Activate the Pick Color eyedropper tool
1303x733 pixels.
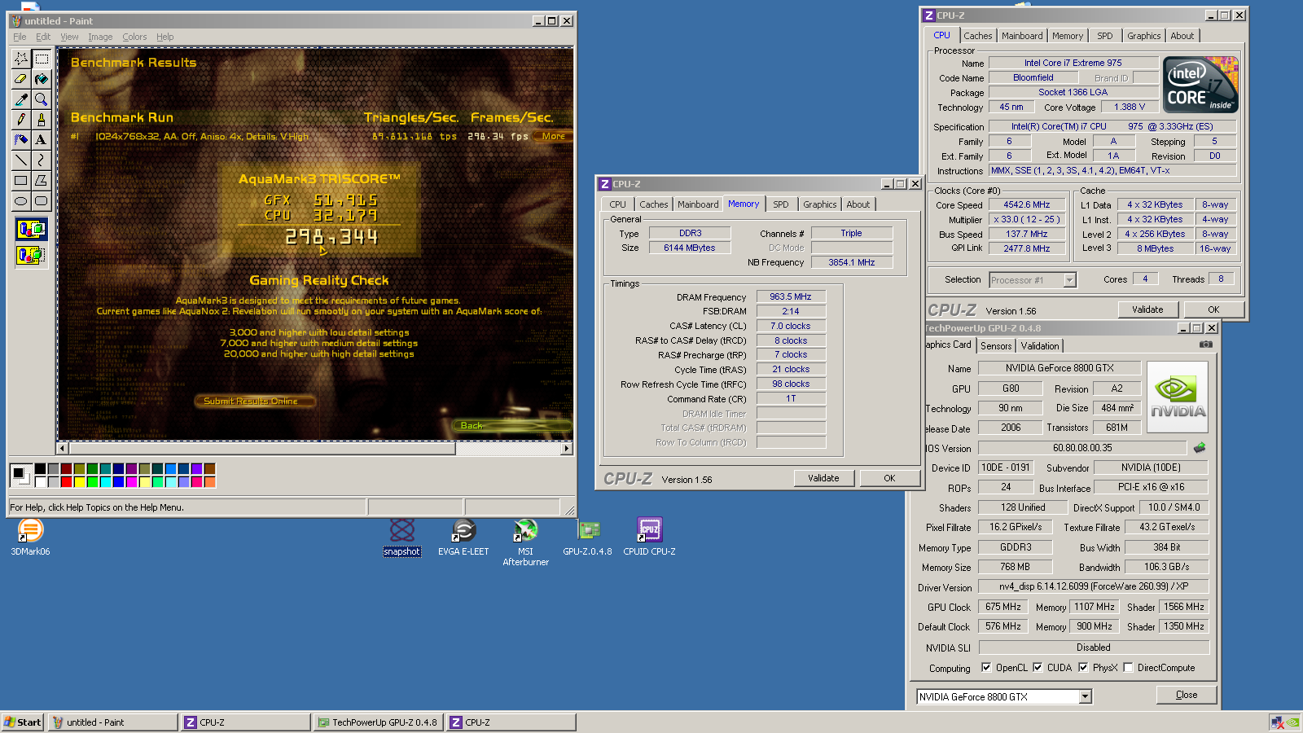click(x=21, y=99)
